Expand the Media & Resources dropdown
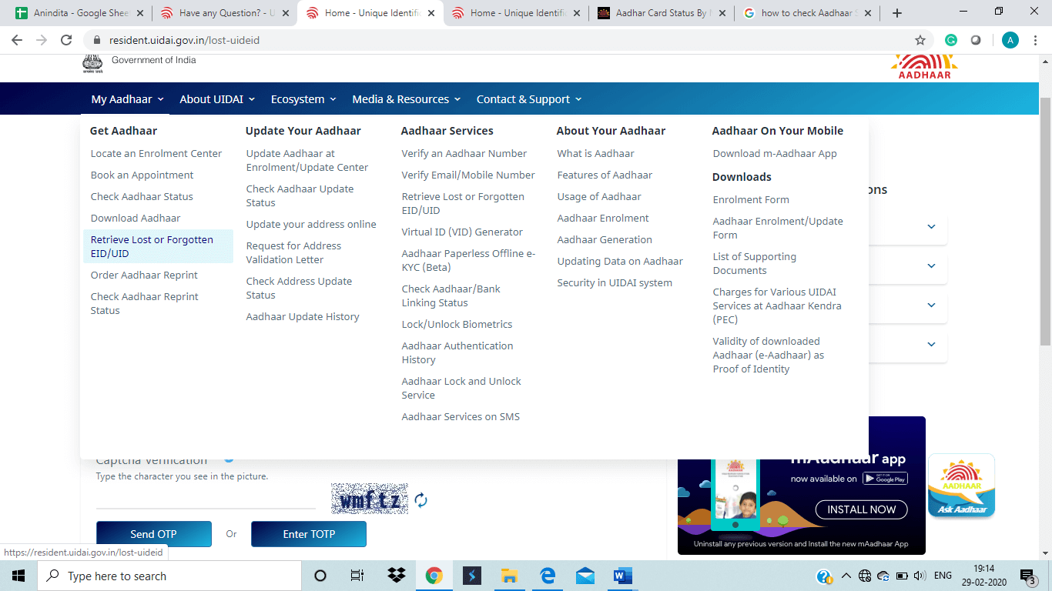 (x=406, y=99)
